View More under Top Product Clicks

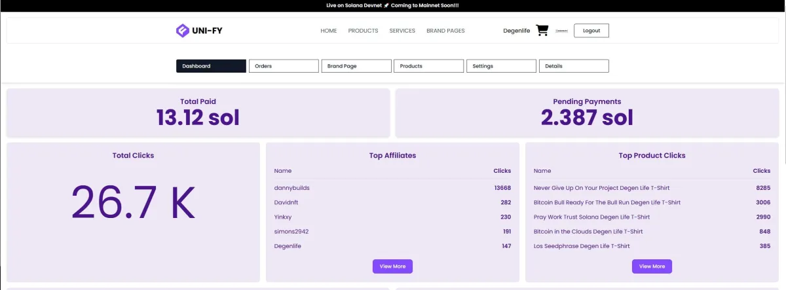click(652, 266)
